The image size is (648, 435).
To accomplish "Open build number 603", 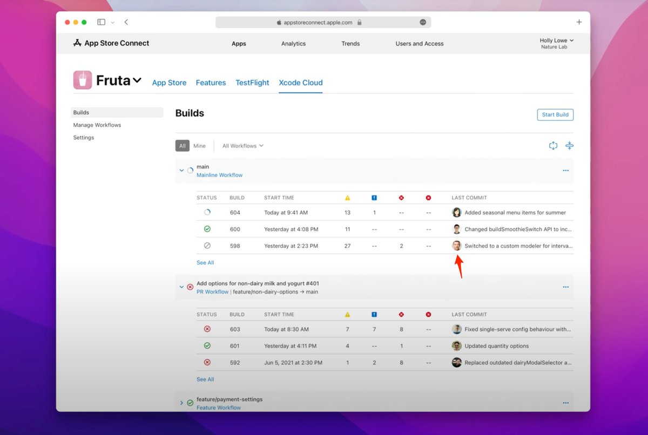I will 235,329.
